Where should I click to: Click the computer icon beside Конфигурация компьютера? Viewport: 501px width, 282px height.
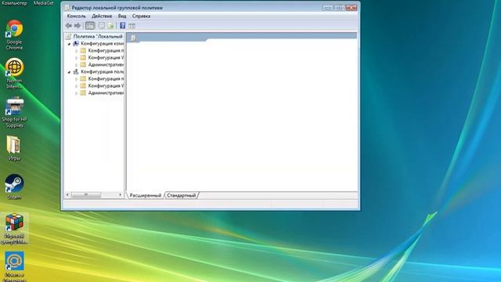tap(76, 43)
